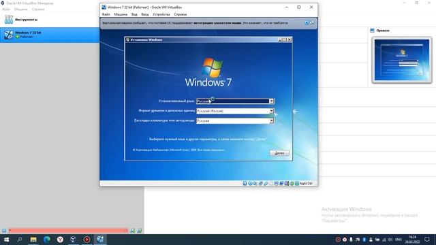Screen dimensions: 436x245
Task: Close the Установка Windows dialog
Action: click(289, 39)
